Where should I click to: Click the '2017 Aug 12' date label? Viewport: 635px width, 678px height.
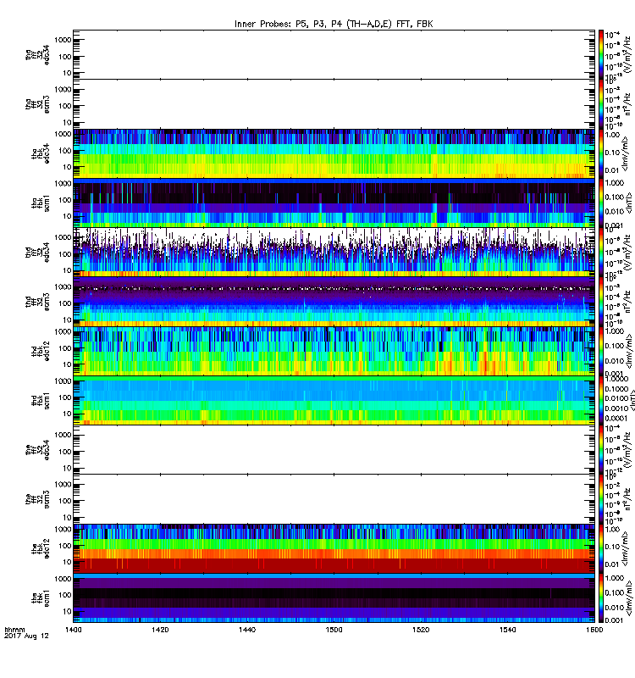26,636
